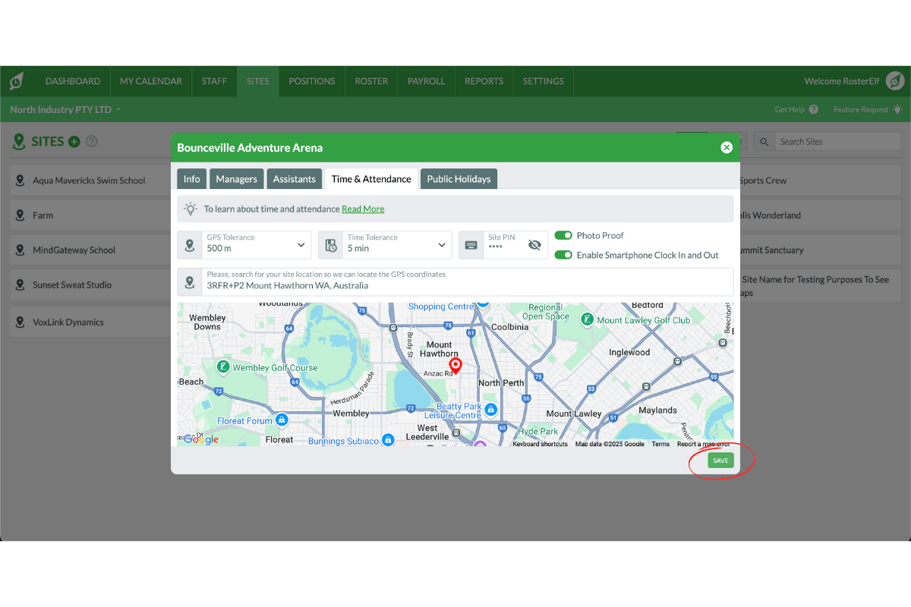Select the MindGateway School site row

pyautogui.click(x=90, y=250)
